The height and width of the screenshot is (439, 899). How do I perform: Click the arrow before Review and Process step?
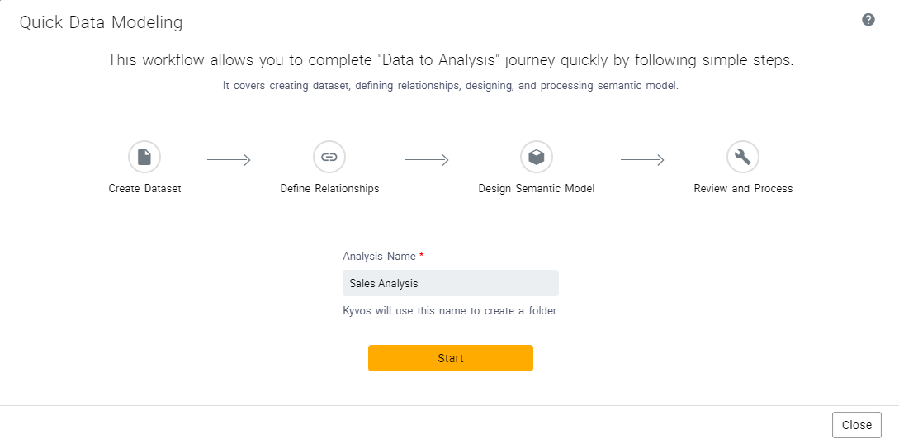(642, 160)
